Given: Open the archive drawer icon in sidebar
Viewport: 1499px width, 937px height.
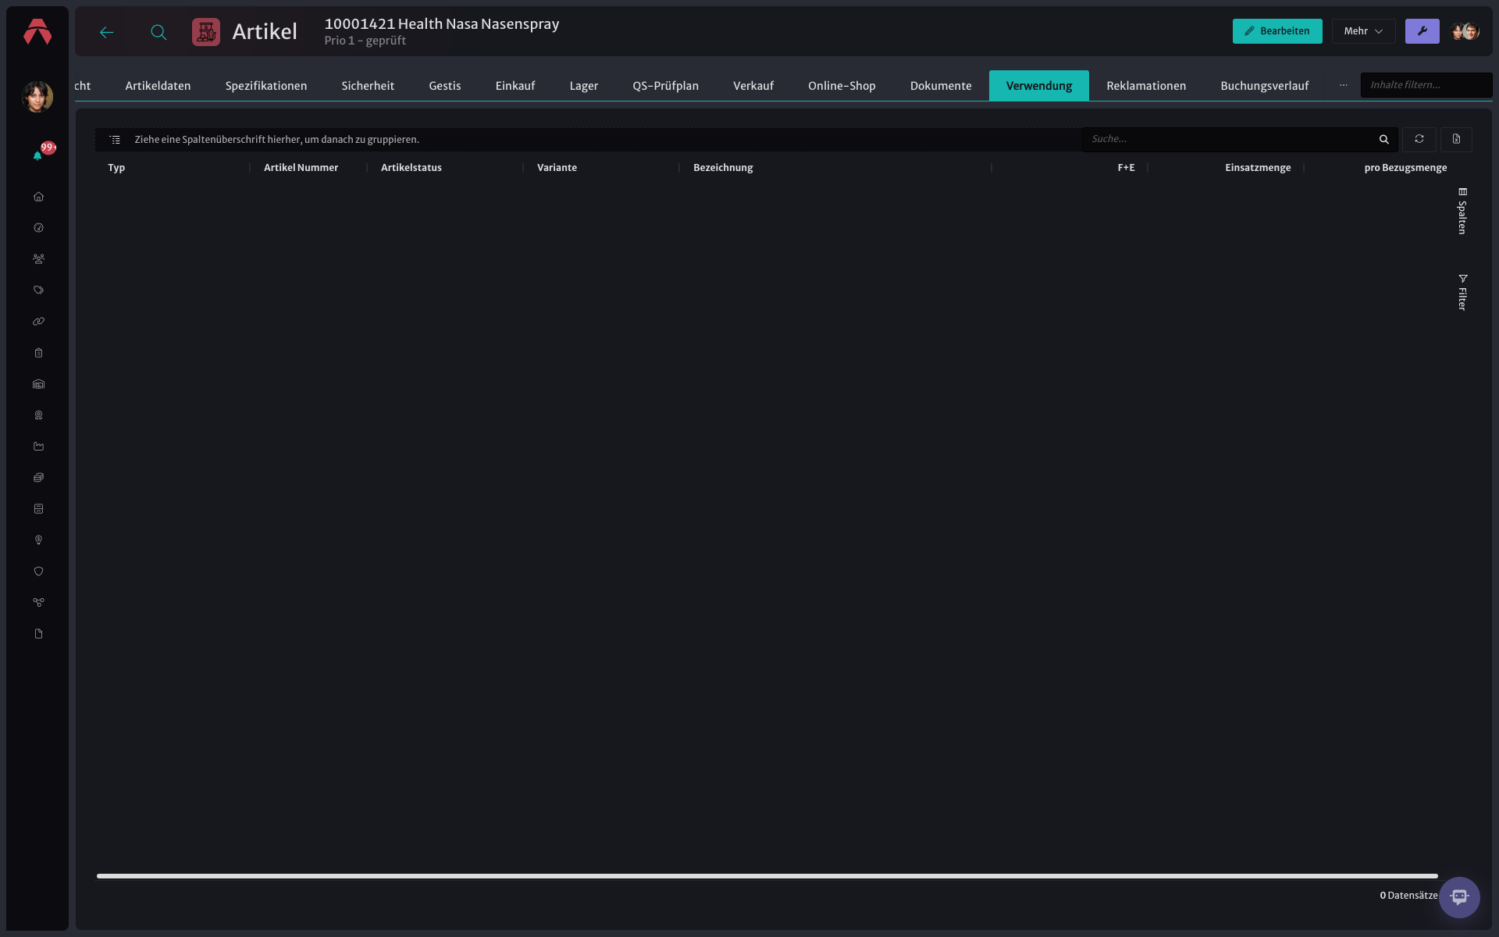Looking at the screenshot, I should point(38,509).
